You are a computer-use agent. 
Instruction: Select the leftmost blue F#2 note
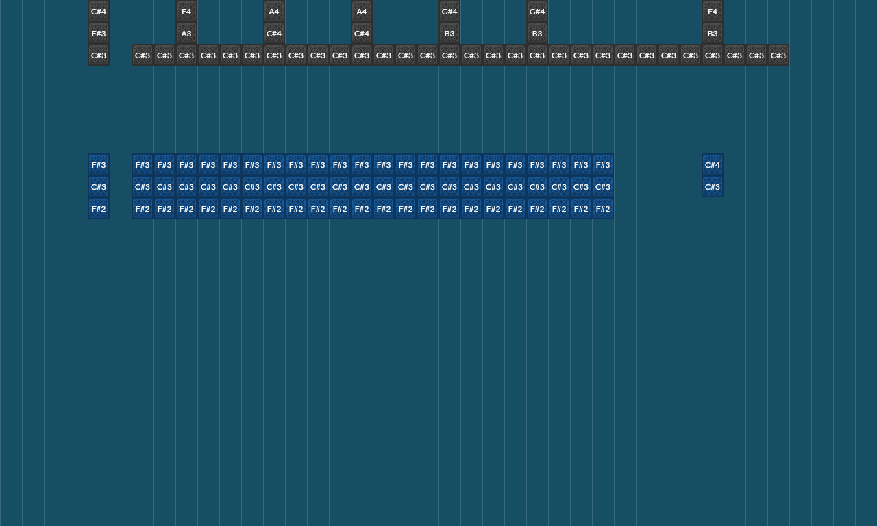(x=99, y=209)
